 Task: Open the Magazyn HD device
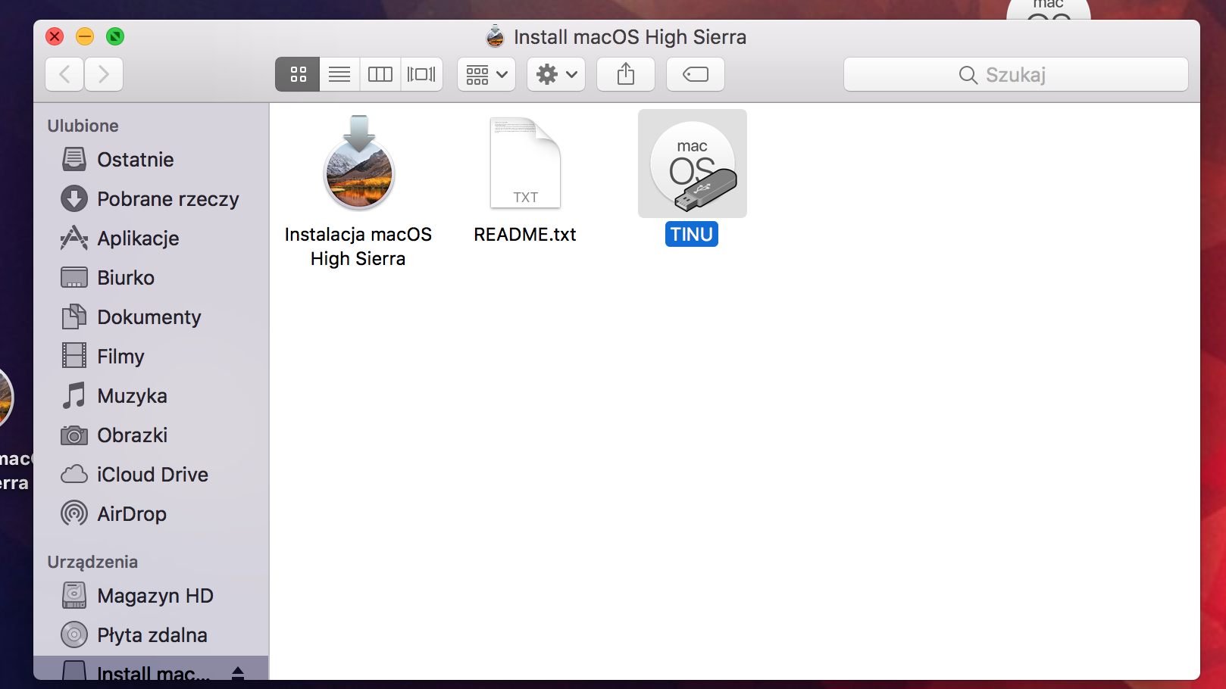tap(151, 596)
